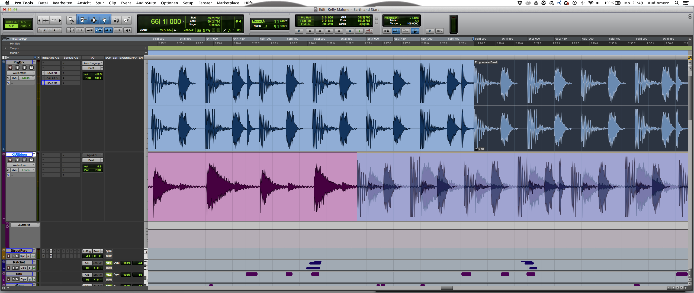Toggle MIDI Merge button
Screen dimensions: 694x293
click(x=406, y=31)
